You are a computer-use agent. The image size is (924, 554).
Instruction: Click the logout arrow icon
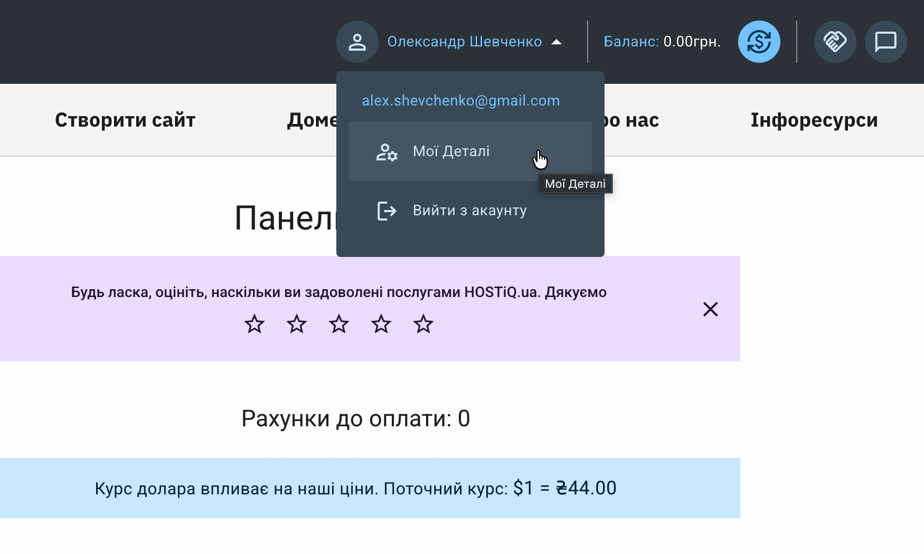click(386, 211)
